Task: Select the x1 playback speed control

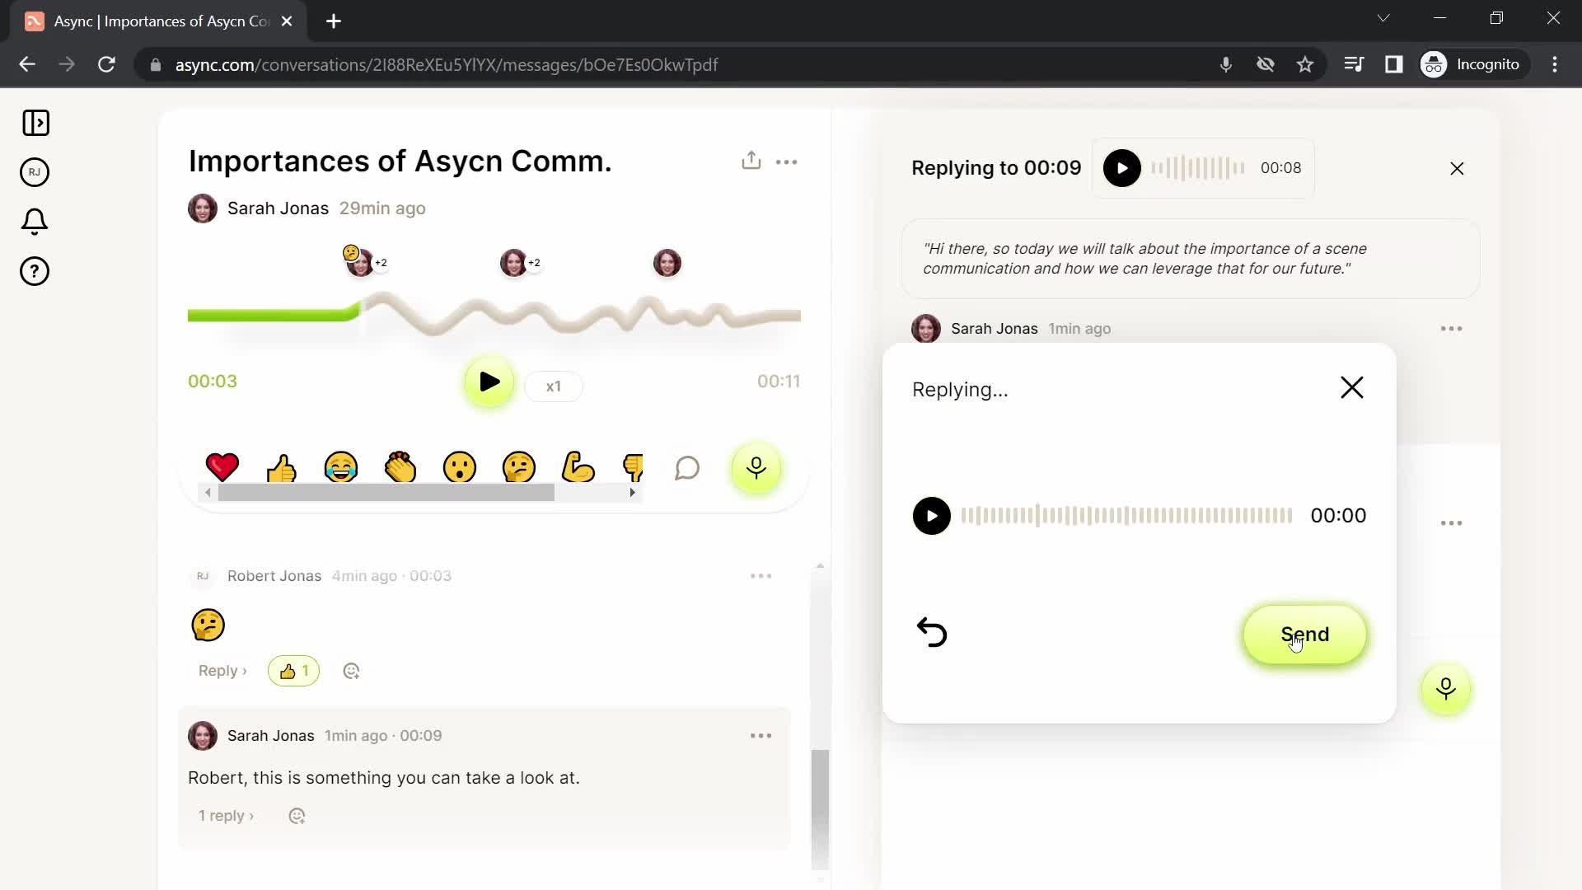Action: click(555, 386)
